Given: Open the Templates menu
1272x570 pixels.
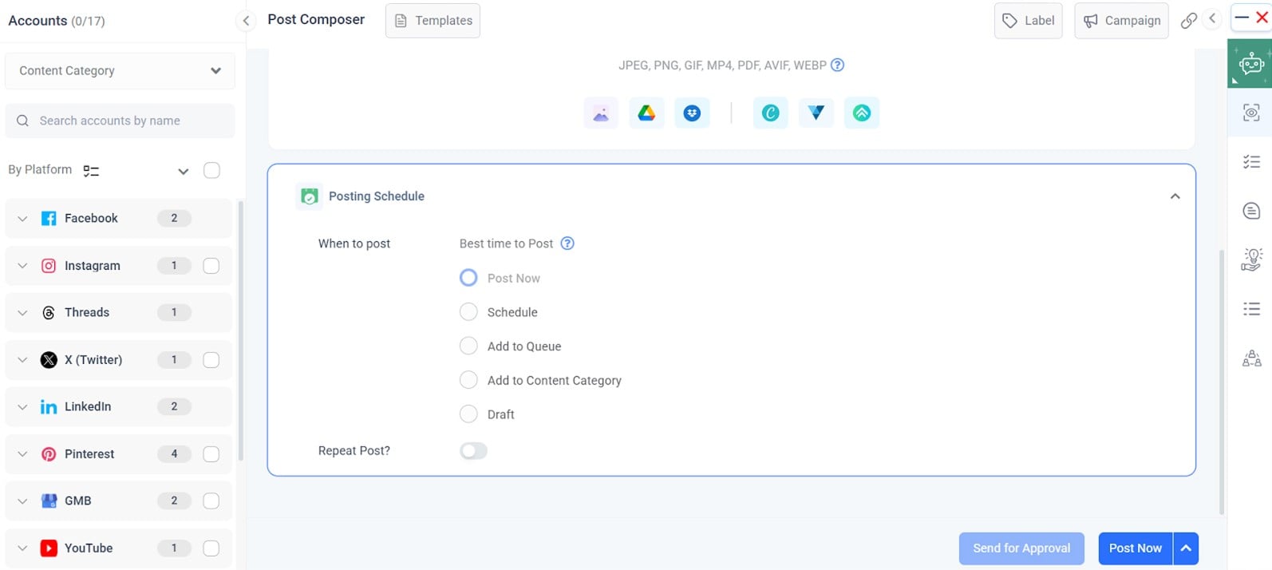Looking at the screenshot, I should point(433,21).
